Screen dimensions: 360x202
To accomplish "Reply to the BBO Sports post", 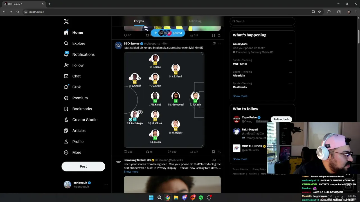I will click(128, 152).
